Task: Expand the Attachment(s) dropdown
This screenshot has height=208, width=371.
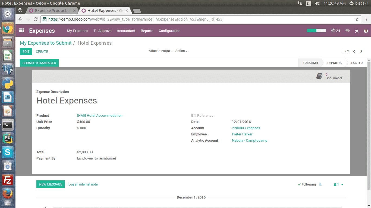Action: click(x=161, y=51)
